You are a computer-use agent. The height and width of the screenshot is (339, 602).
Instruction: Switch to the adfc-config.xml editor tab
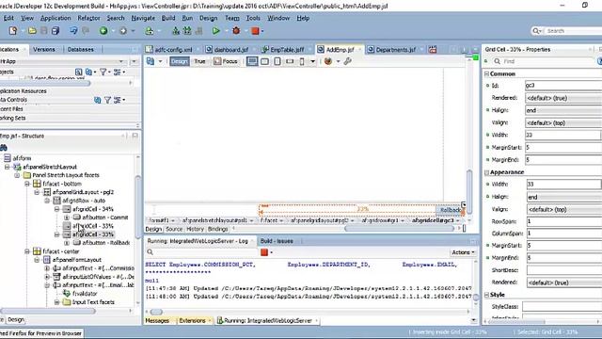pos(173,50)
